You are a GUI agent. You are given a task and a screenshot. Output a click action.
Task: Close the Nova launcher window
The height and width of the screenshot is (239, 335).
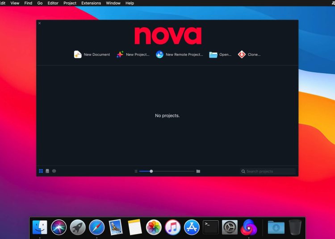pyautogui.click(x=39, y=23)
